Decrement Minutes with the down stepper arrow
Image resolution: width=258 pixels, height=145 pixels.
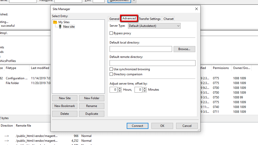(145, 91)
